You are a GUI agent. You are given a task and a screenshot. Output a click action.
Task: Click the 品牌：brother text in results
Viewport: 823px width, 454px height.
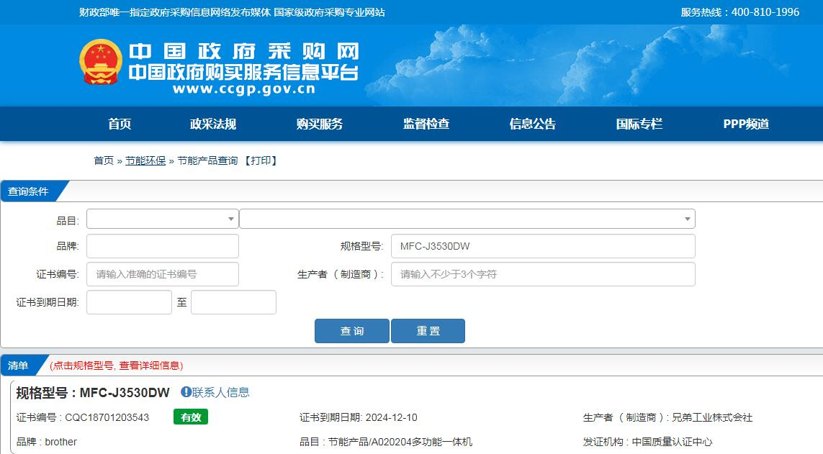tap(47, 442)
